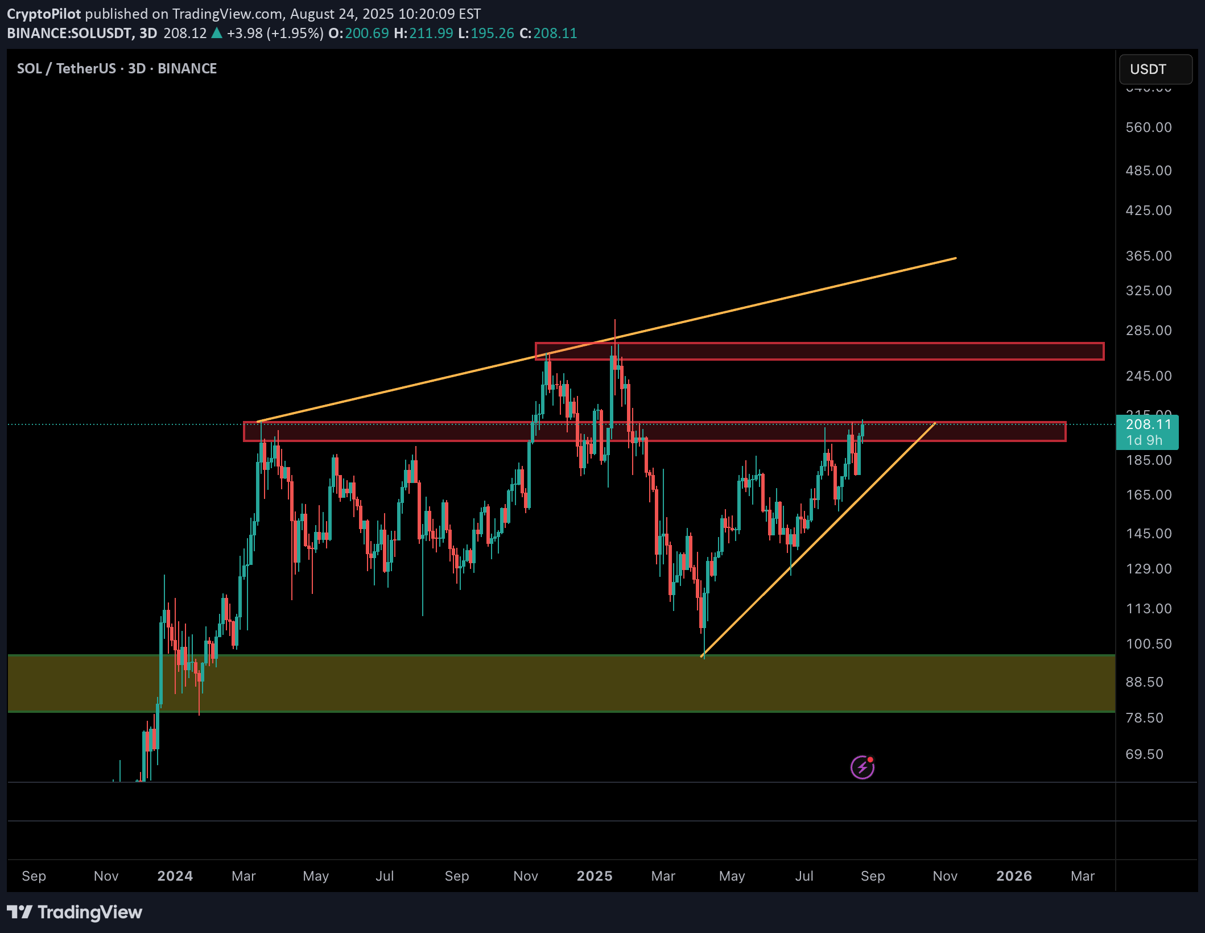
Task: Click the Close value C:208.11 in header
Action: (x=548, y=33)
